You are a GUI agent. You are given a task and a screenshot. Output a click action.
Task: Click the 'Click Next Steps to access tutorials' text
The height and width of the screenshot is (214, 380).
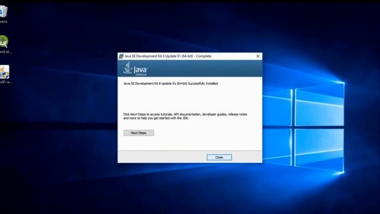pyautogui.click(x=185, y=117)
